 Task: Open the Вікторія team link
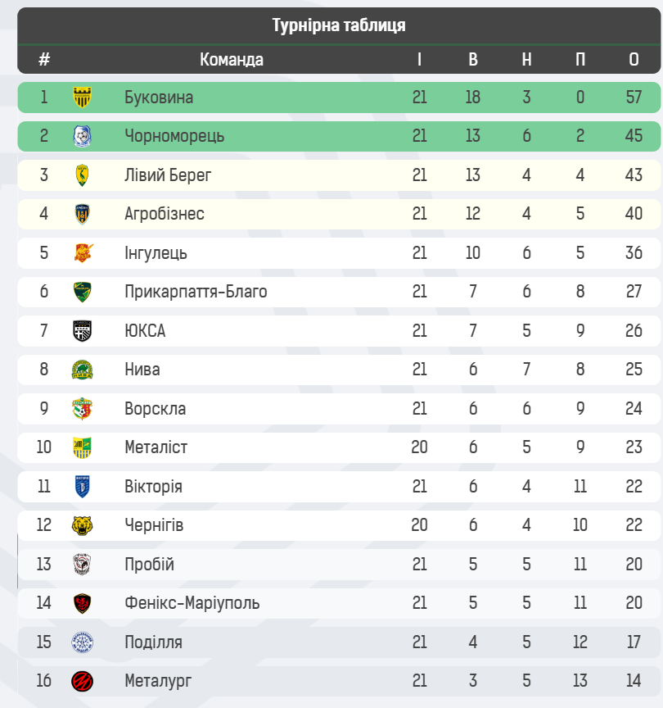click(153, 487)
